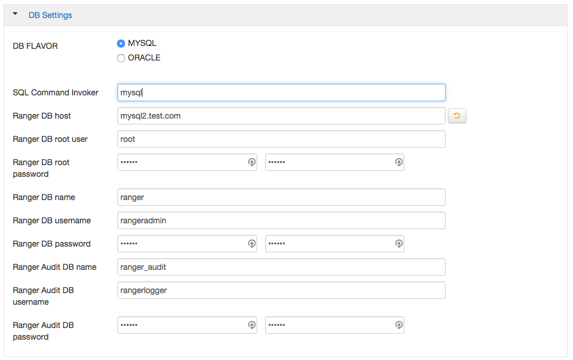Collapse the DB Settings section arrow

[15, 15]
